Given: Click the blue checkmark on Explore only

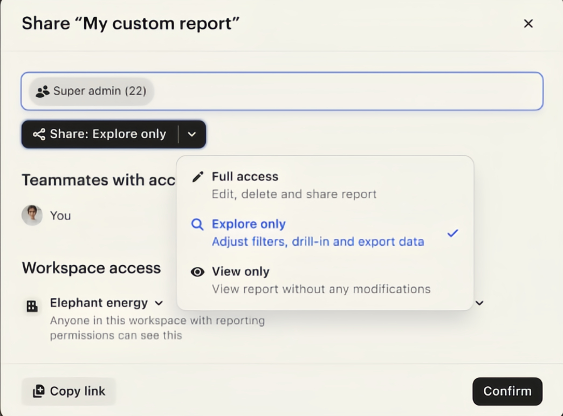Looking at the screenshot, I should [452, 233].
